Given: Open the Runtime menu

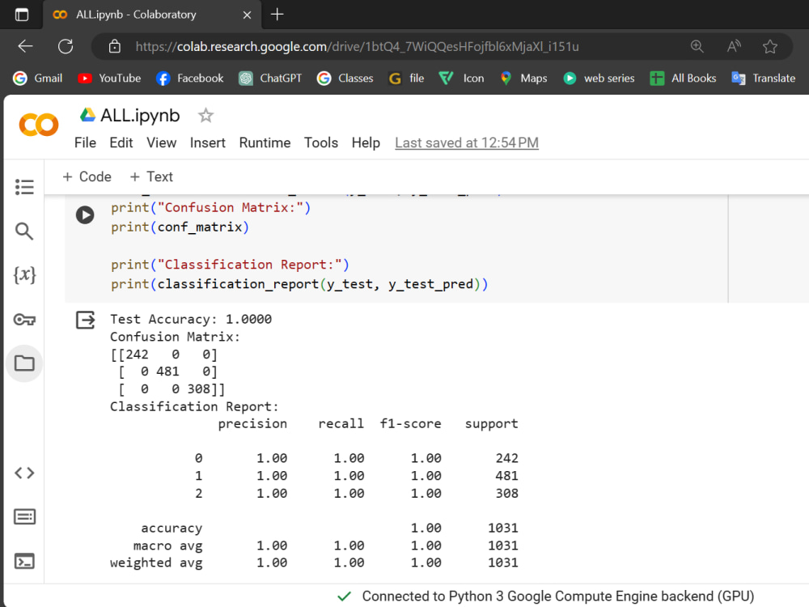Looking at the screenshot, I should (x=265, y=142).
